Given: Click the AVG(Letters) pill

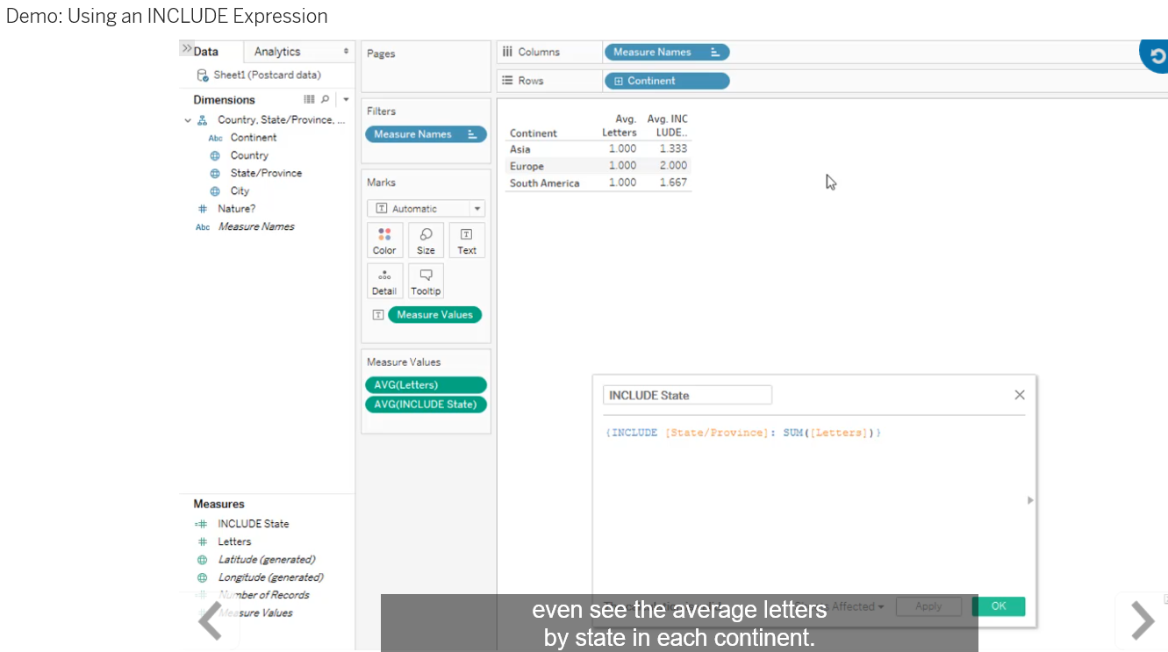Looking at the screenshot, I should (426, 384).
